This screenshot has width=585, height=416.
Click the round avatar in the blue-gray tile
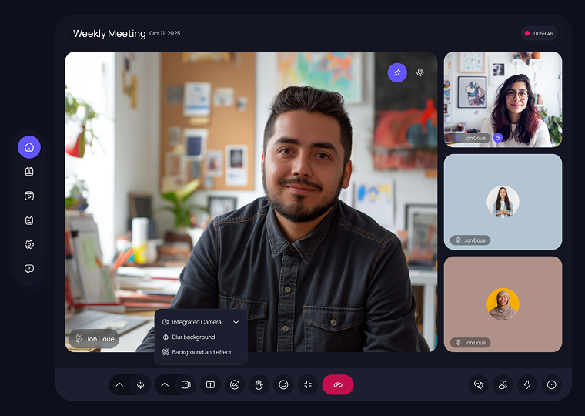pyautogui.click(x=503, y=202)
